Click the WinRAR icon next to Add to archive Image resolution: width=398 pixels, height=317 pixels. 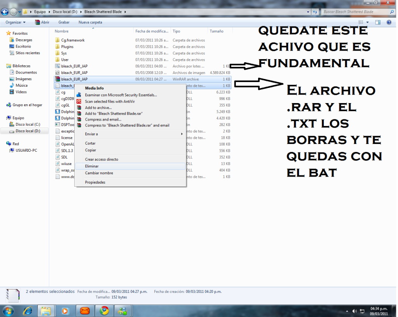pos(79,108)
